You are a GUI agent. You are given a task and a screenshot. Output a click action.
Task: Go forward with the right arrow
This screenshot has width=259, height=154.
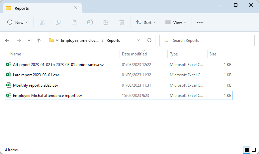19,40
